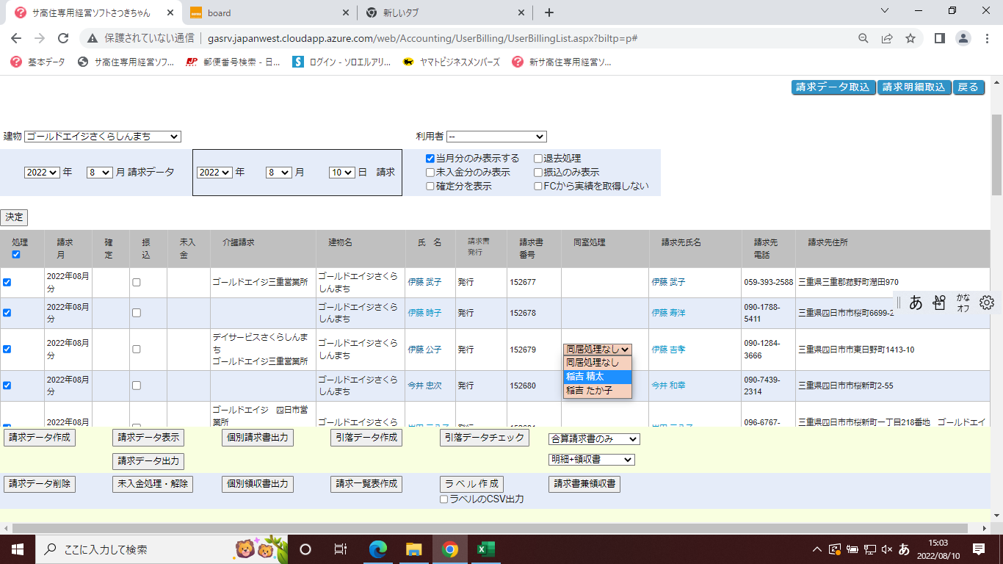Open File Explorer in taskbar
This screenshot has width=1003, height=564.
point(414,549)
